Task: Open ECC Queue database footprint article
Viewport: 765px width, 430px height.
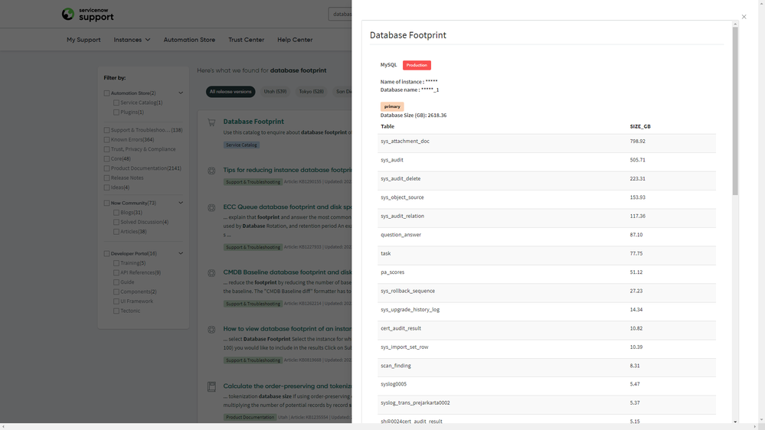Action: [x=287, y=207]
